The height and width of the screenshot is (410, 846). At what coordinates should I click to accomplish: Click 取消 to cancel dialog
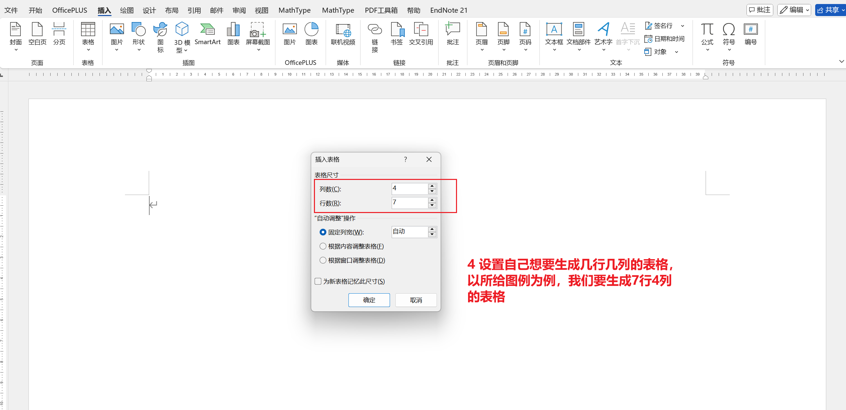416,300
